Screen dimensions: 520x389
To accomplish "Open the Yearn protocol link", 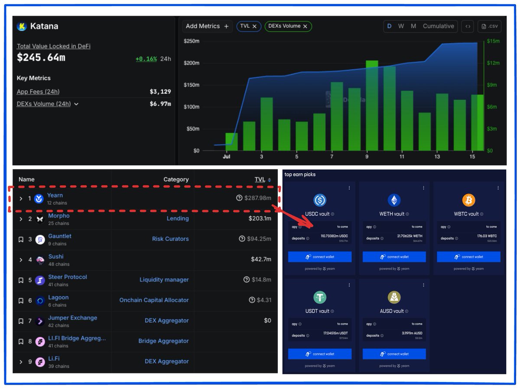I will (x=55, y=195).
